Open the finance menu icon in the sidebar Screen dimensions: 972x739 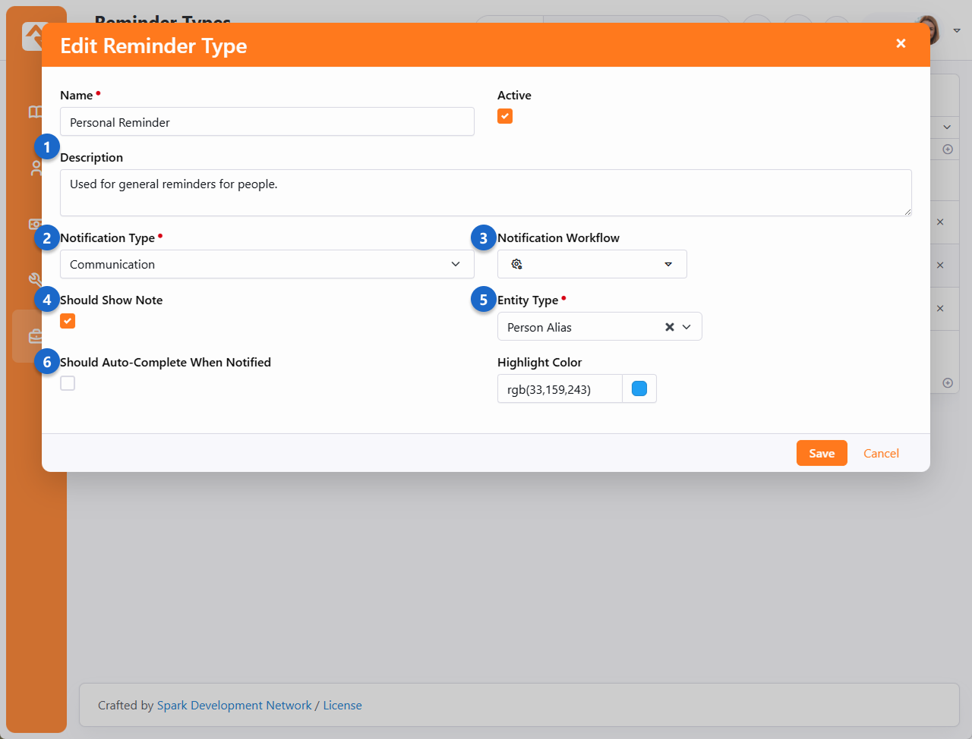click(x=35, y=224)
